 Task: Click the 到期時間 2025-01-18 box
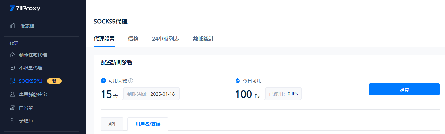(x=151, y=94)
